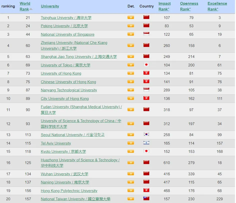
Task: Click China flag in Tsinghua University row
Action: 146,17
